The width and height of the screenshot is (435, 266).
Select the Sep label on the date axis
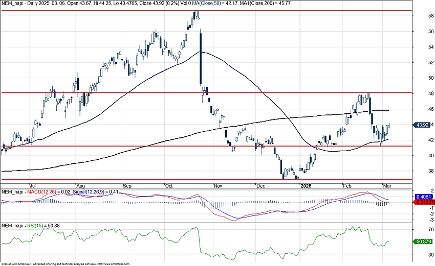click(126, 186)
